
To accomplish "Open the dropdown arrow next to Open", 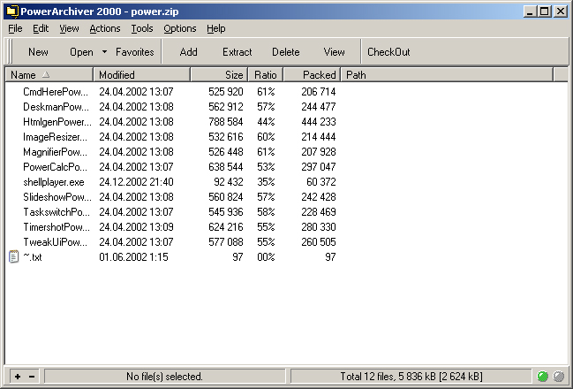I will click(x=104, y=52).
